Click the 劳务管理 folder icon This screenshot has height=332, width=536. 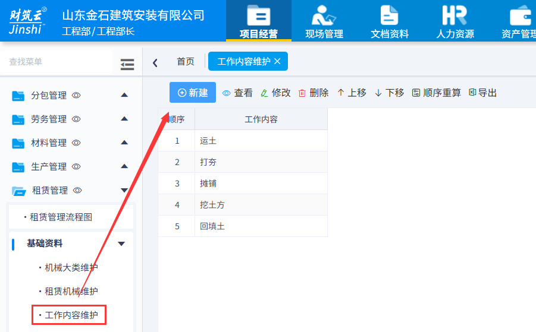(18, 120)
